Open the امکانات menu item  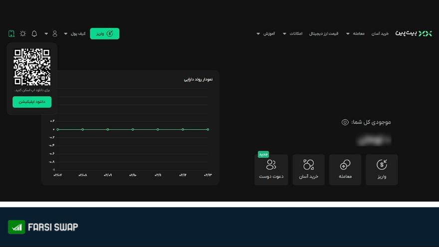click(296, 33)
